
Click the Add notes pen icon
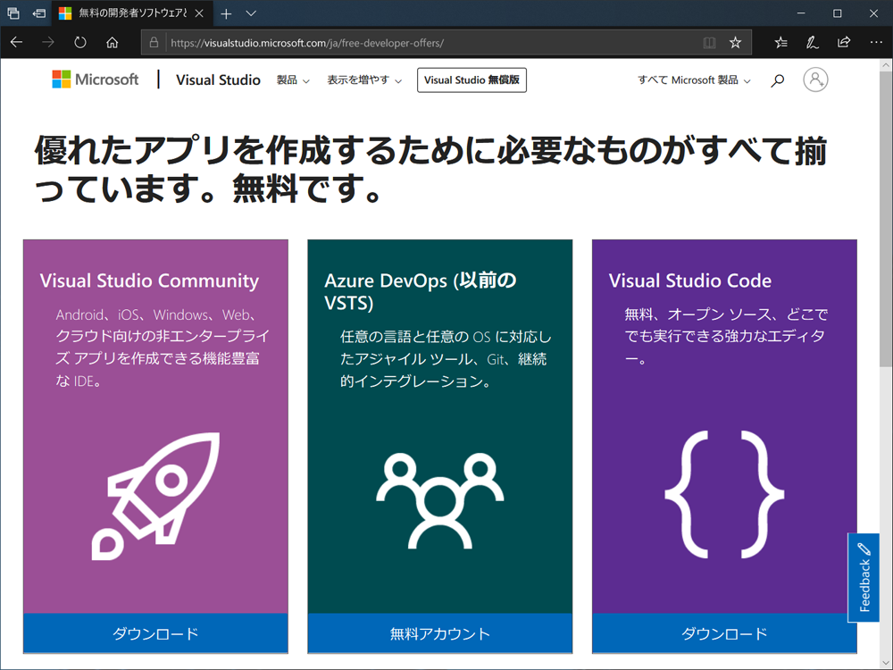pos(812,42)
